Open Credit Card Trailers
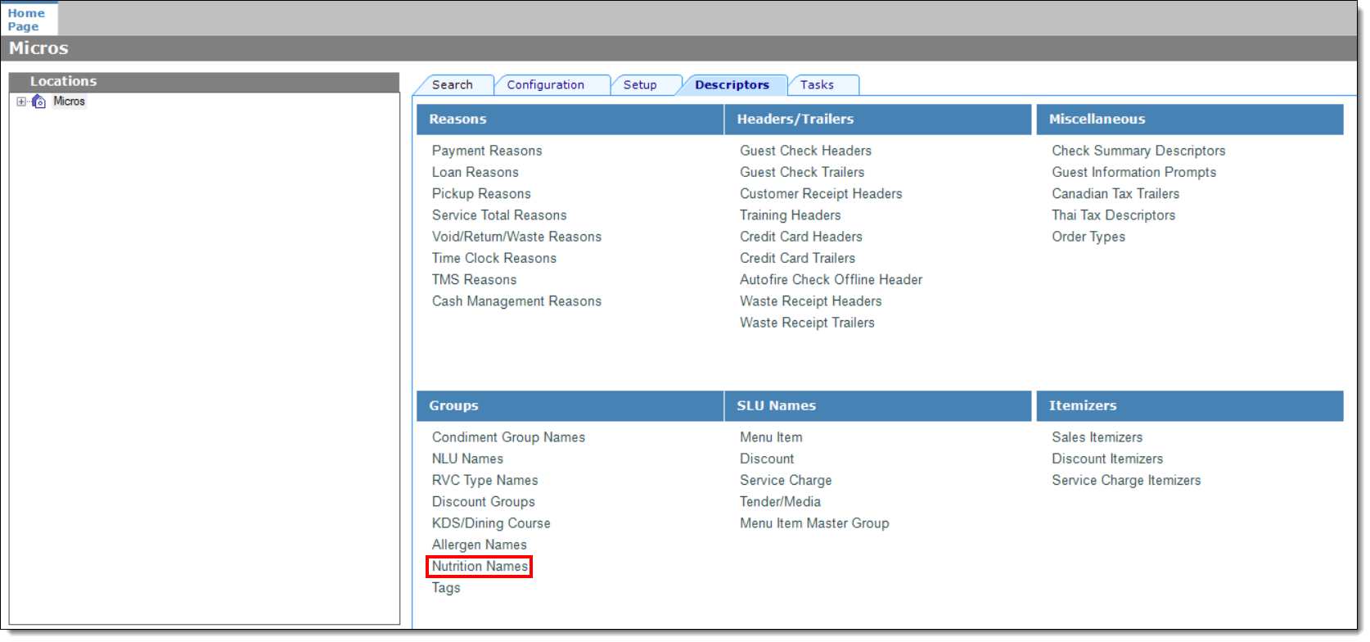Image resolution: width=1370 pixels, height=642 pixels. (797, 258)
